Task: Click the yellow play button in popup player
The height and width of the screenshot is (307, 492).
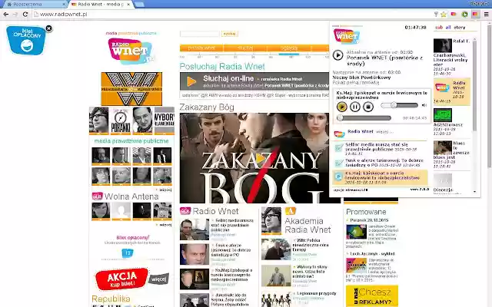Action: click(341, 107)
